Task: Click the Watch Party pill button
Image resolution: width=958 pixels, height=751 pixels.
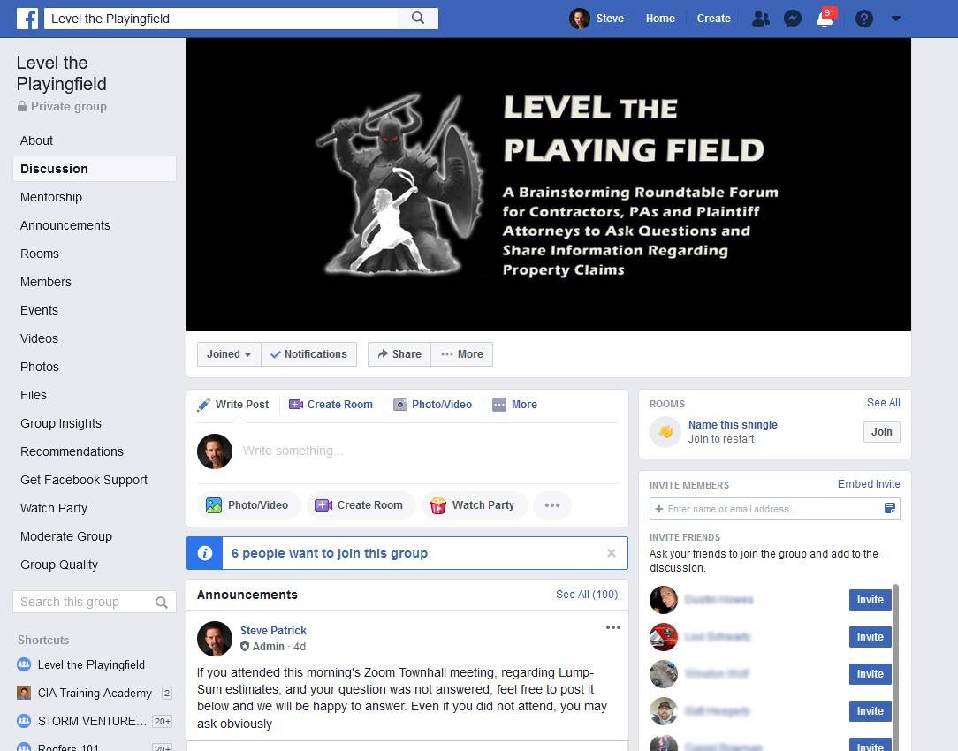Action: (474, 505)
